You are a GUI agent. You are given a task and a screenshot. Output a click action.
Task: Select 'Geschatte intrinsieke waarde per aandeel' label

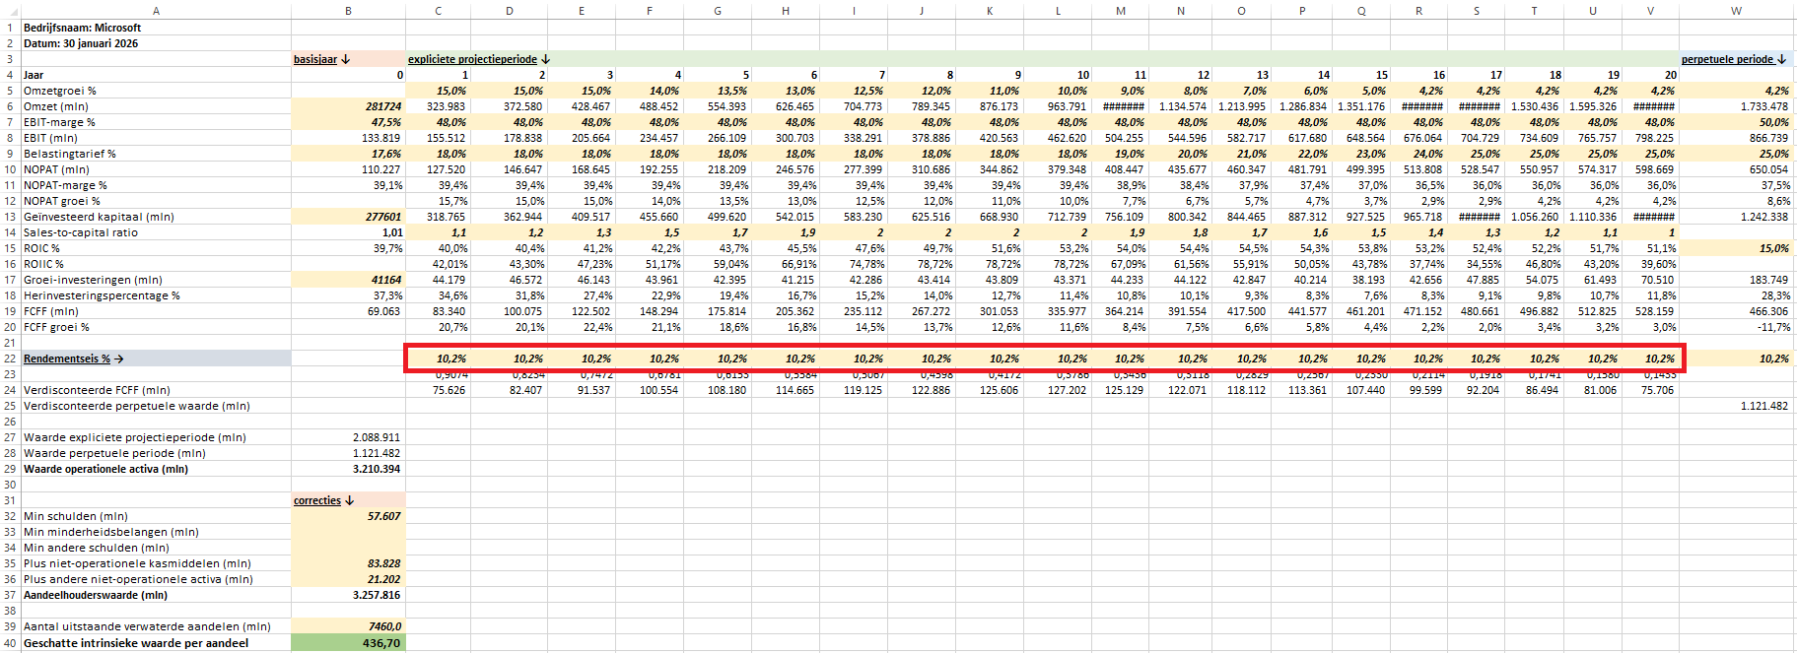[x=136, y=643]
